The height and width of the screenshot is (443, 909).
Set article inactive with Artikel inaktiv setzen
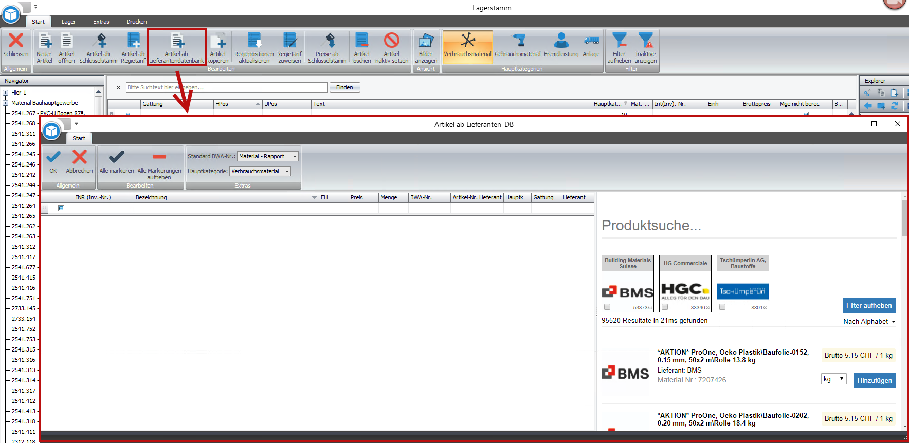391,41
